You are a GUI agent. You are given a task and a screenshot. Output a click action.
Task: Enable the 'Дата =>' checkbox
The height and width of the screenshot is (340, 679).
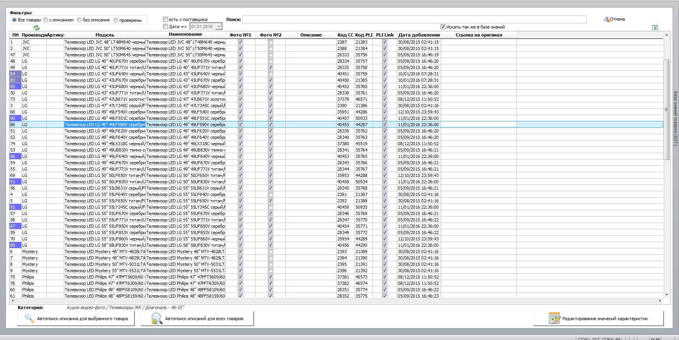click(x=166, y=27)
